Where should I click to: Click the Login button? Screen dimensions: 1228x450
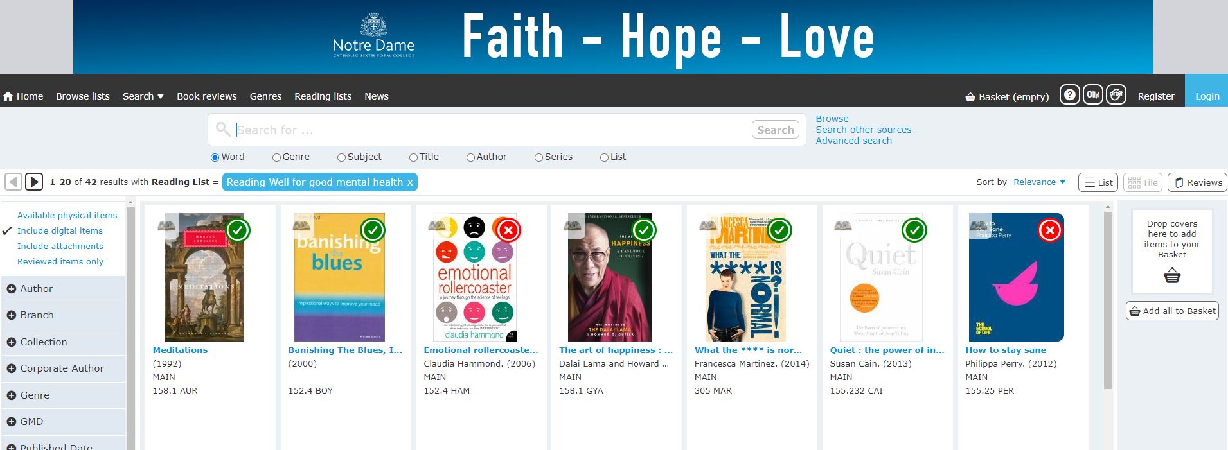[1207, 91]
